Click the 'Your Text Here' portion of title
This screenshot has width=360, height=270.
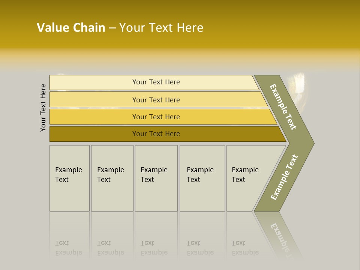click(x=161, y=28)
